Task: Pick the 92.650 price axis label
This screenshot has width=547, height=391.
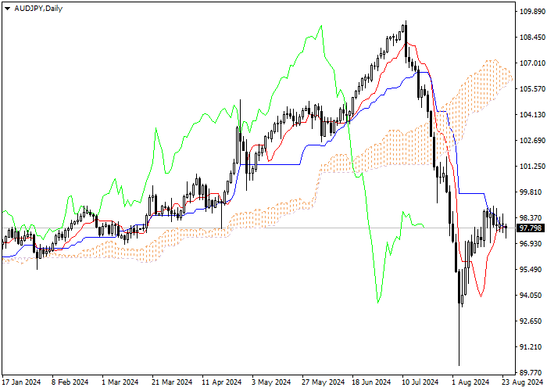Action: [x=531, y=321]
